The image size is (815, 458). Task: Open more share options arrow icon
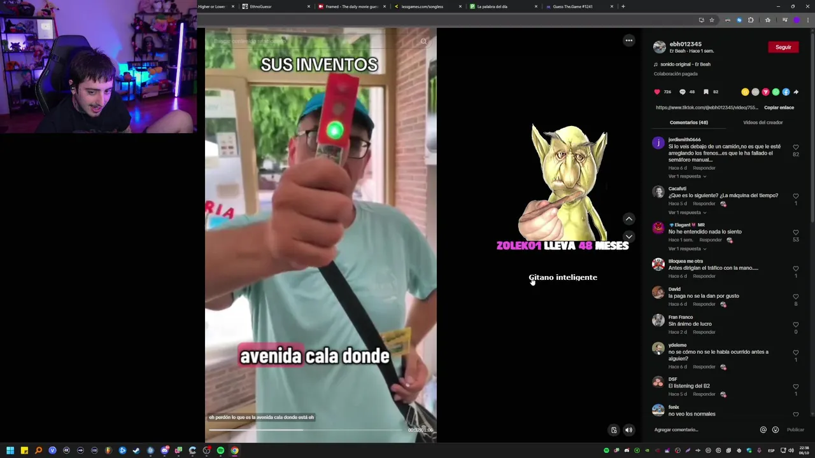click(796, 92)
